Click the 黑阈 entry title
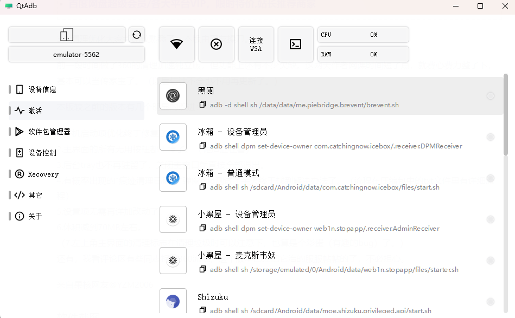The image size is (515, 318). (206, 91)
